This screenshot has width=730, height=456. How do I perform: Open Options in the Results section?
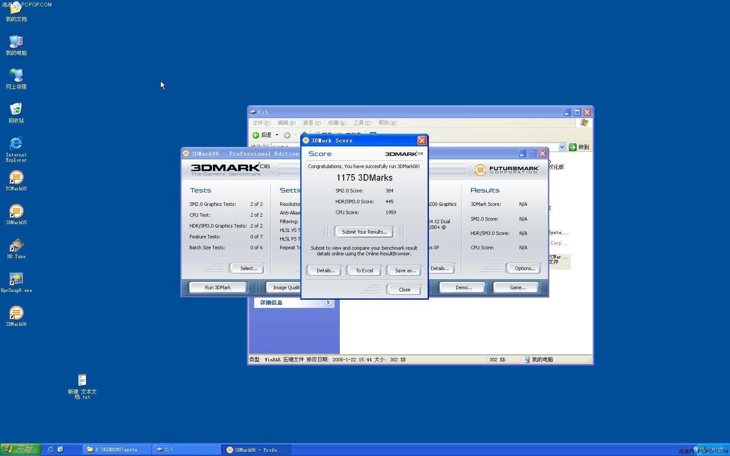point(525,268)
